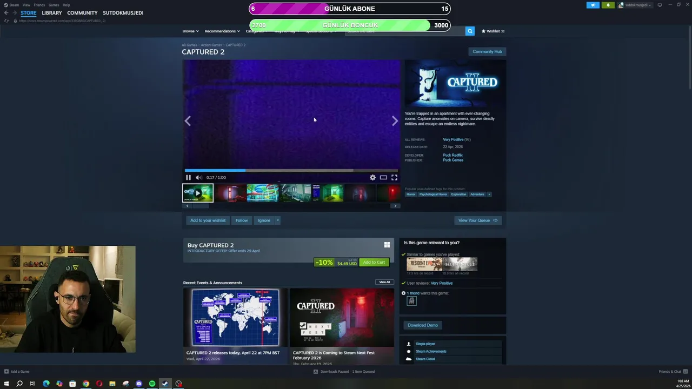692x389 pixels.
Task: Switch to the LIBRARY tab
Action: 52,12
